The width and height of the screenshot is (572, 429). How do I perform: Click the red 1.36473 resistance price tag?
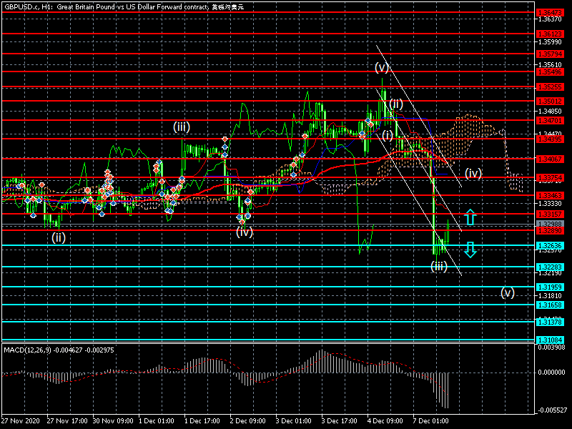point(550,13)
